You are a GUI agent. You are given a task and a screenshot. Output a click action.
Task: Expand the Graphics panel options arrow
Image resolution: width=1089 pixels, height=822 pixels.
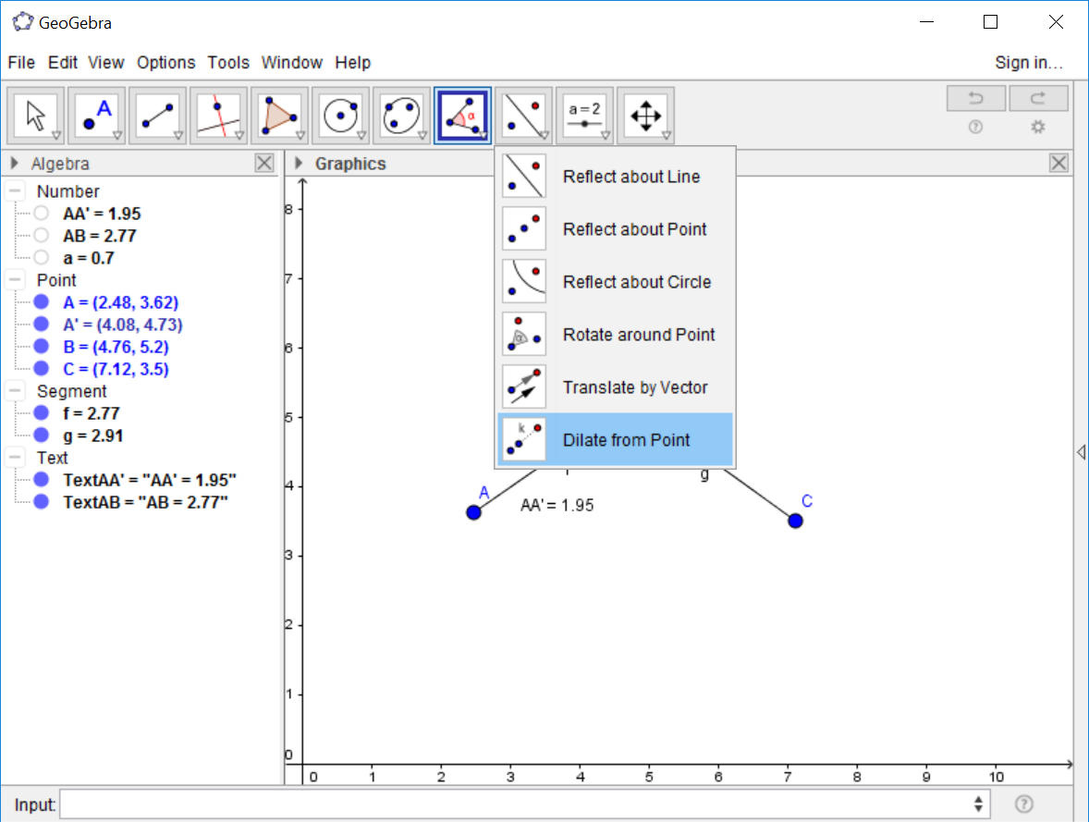298,163
